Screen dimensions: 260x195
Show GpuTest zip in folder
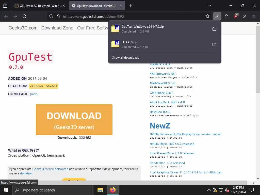[214, 29]
